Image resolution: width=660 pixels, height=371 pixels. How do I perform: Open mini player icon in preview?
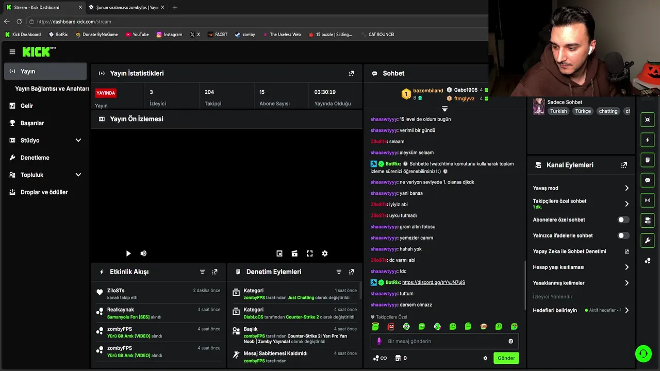coord(279,254)
